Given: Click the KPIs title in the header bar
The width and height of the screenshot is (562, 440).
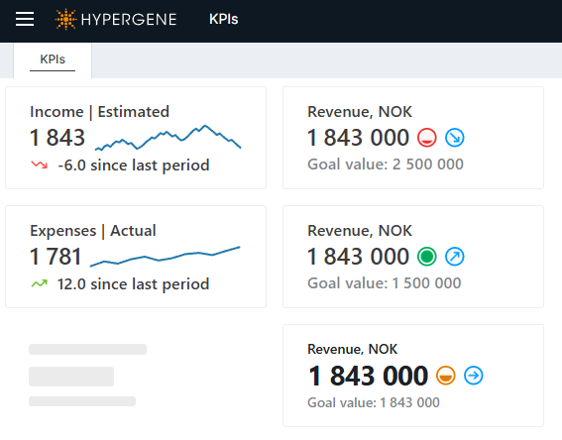Looking at the screenshot, I should 224,19.
